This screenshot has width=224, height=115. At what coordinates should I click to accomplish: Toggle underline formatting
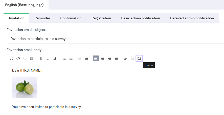coord(55,58)
